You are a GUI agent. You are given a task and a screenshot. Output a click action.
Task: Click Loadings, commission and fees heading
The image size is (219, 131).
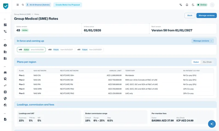click(x=36, y=105)
